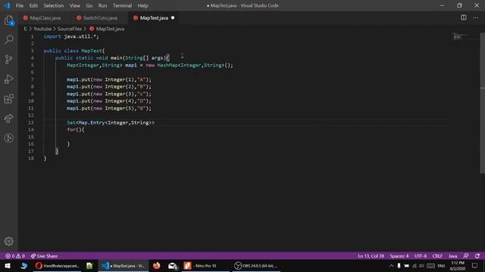The height and width of the screenshot is (272, 485).
Task: Open the Selection menu
Action: click(x=54, y=5)
